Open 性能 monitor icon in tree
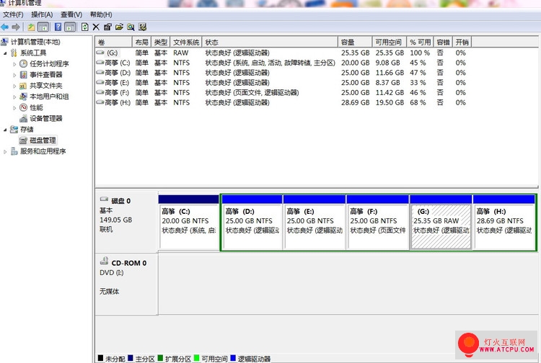541x363 pixels. [x=24, y=107]
